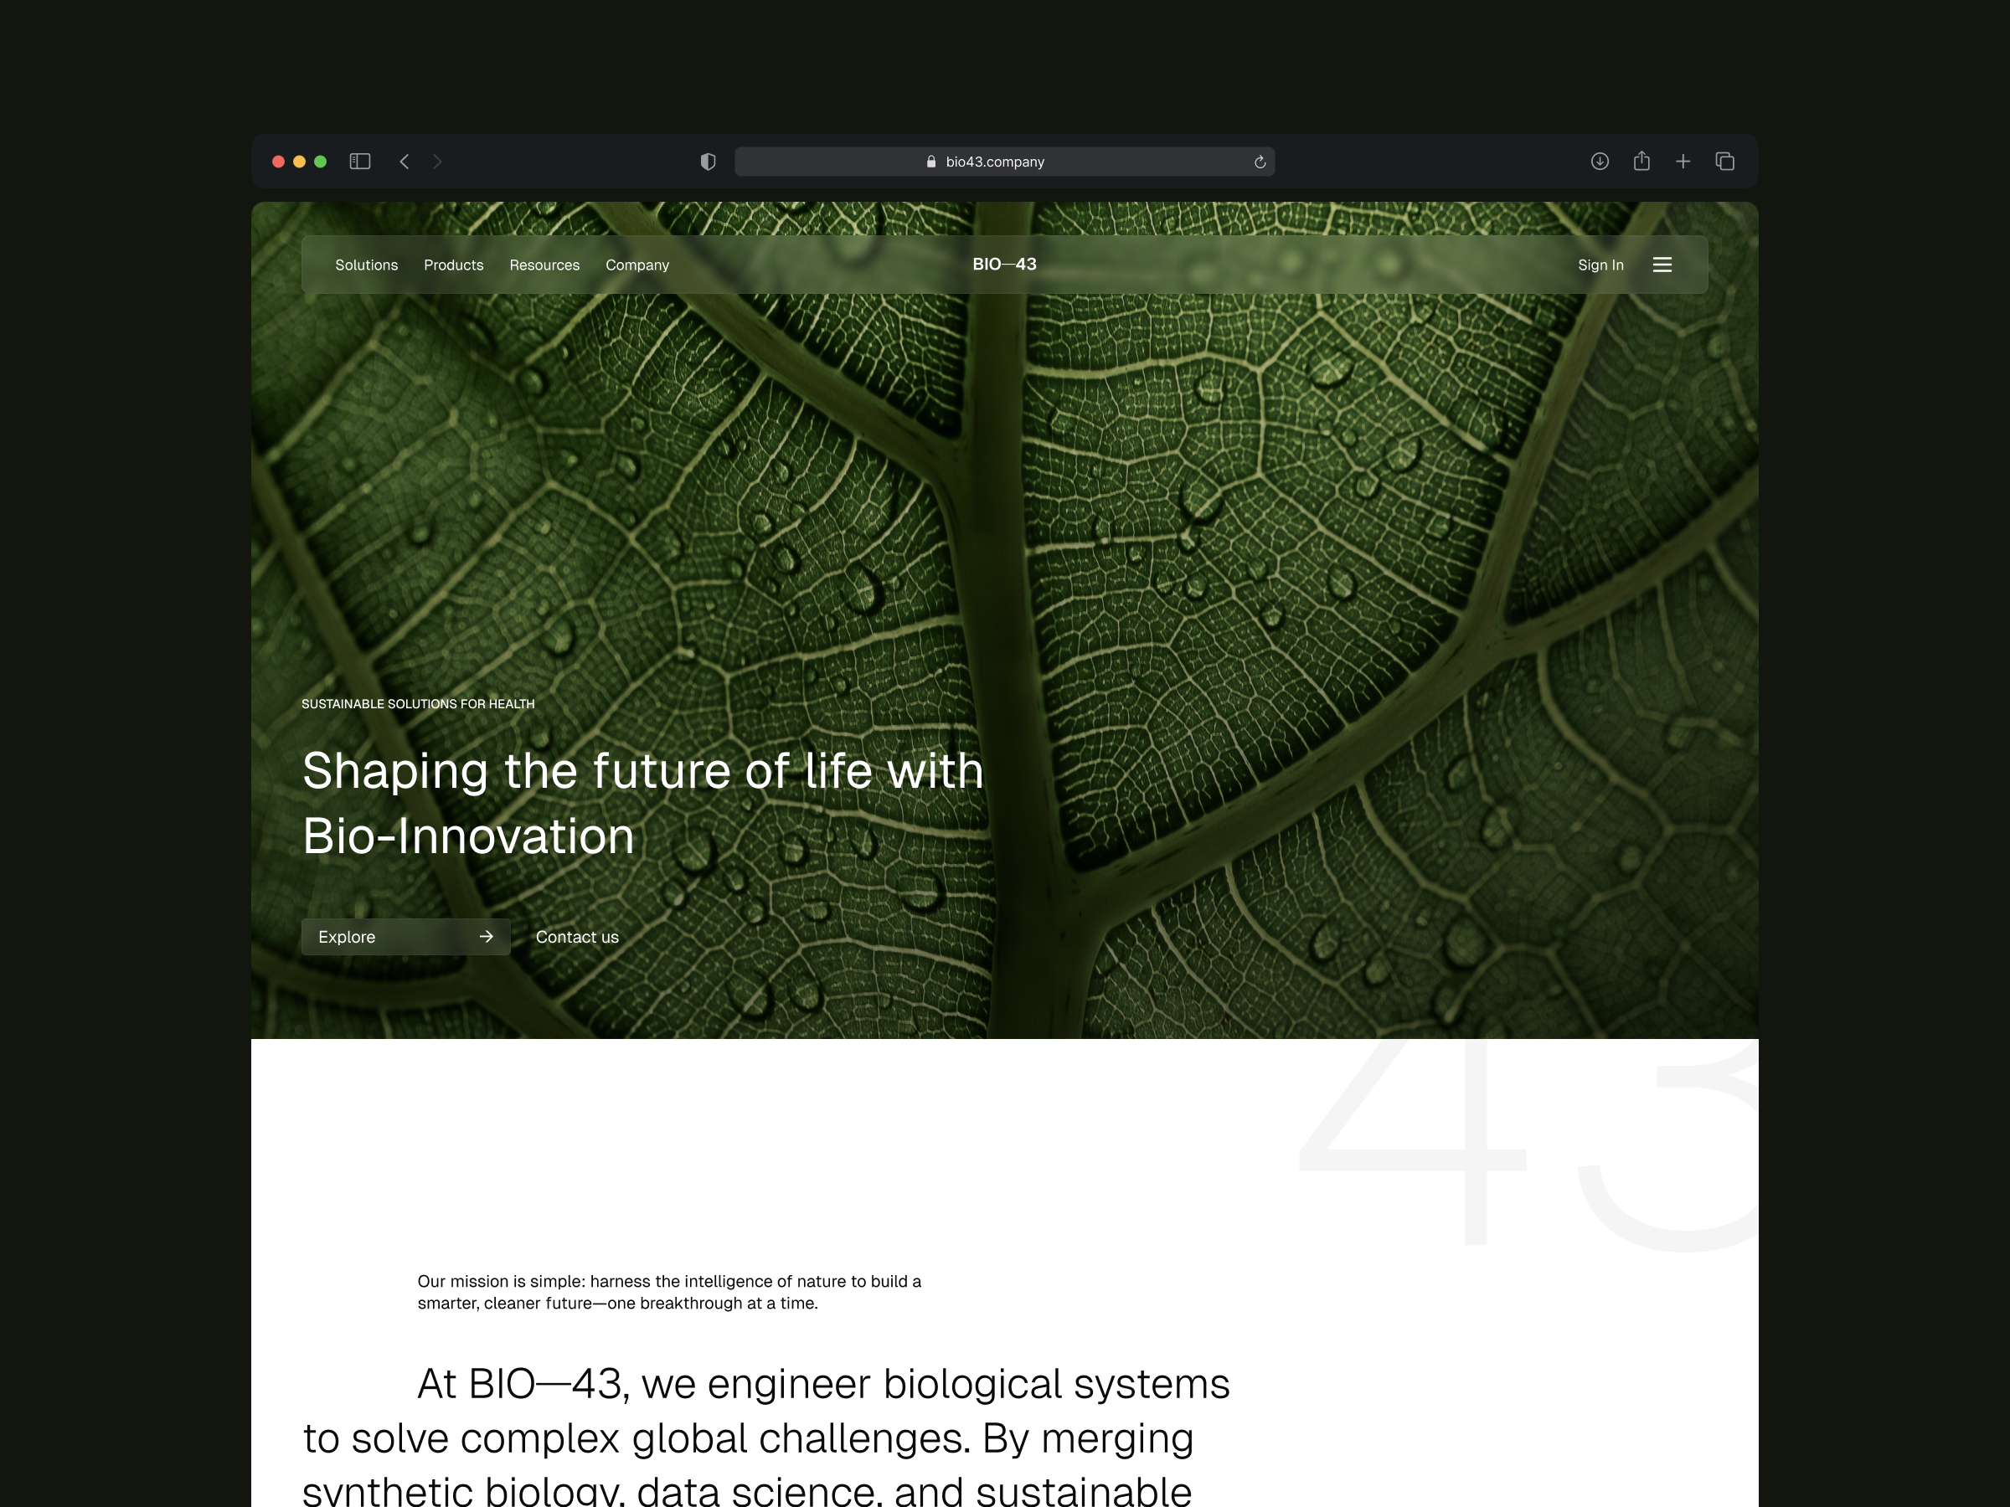This screenshot has width=2010, height=1507.
Task: Open the Solutions menu
Action: click(366, 265)
